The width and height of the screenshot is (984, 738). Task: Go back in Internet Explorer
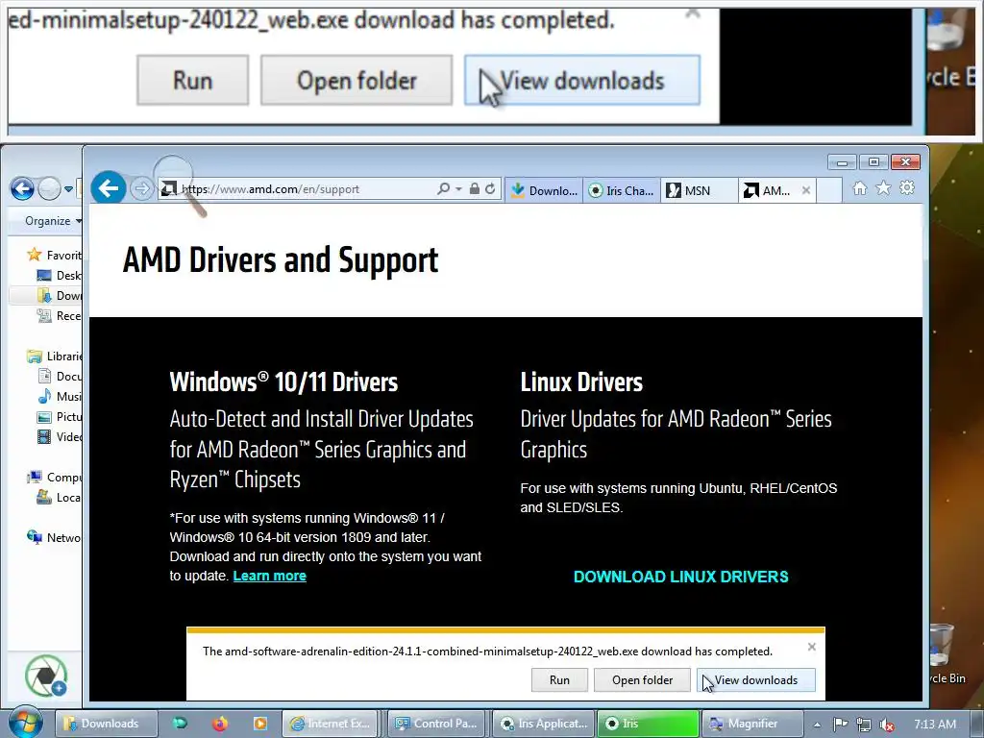pyautogui.click(x=108, y=187)
